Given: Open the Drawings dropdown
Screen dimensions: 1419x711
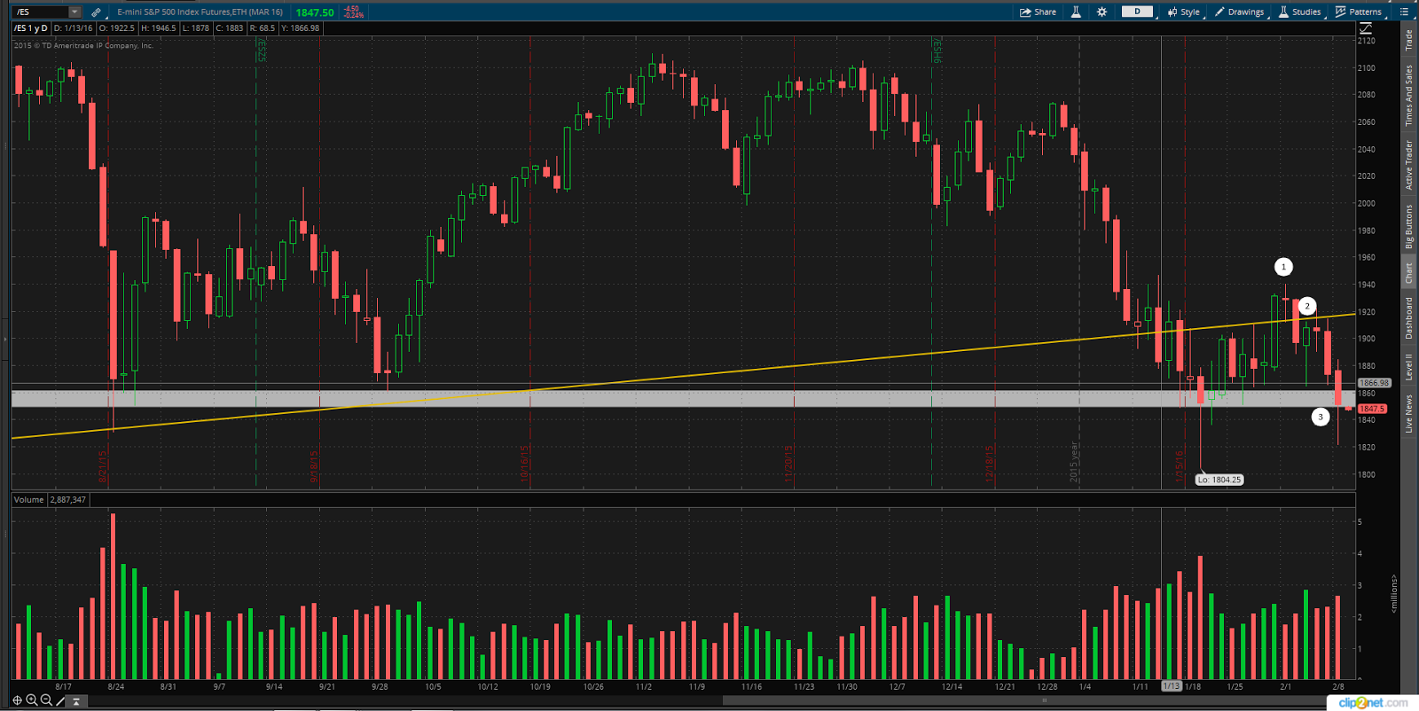Looking at the screenshot, I should point(1240,12).
